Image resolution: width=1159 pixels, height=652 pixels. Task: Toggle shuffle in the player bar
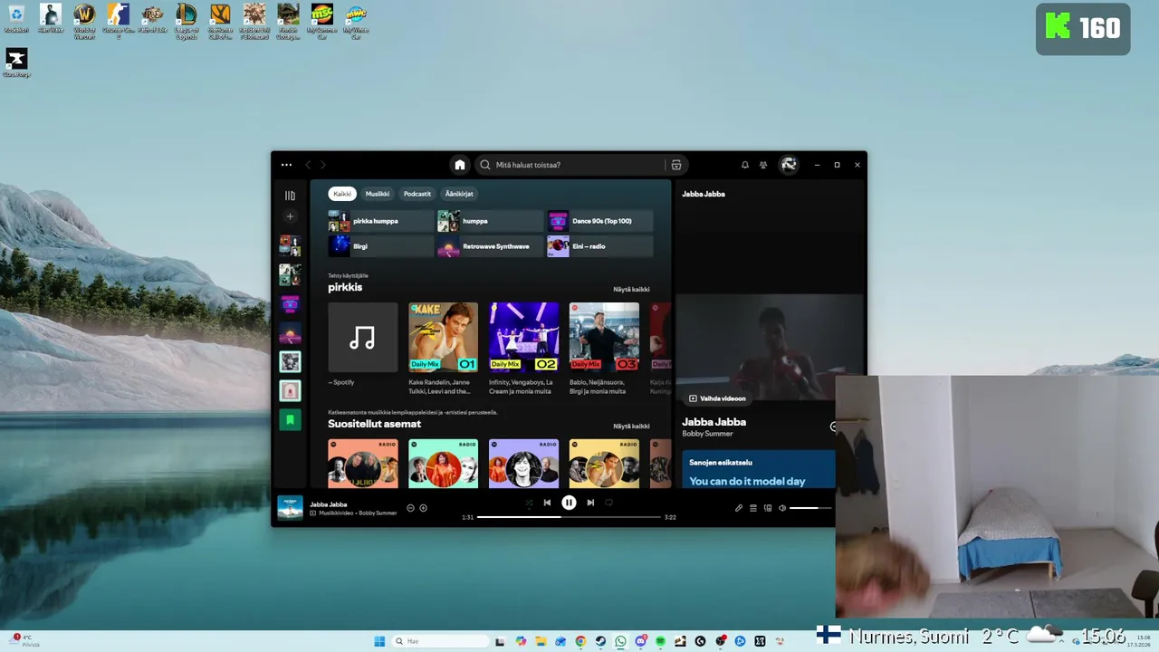pos(529,503)
